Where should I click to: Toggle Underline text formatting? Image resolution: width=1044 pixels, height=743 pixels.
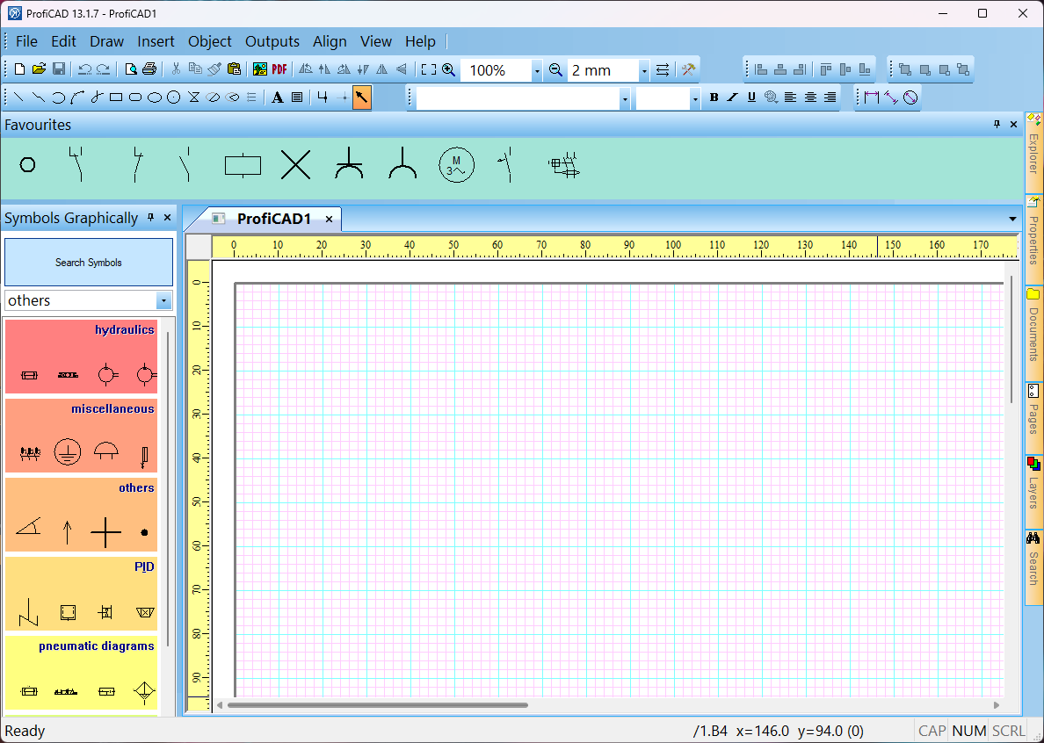click(751, 97)
